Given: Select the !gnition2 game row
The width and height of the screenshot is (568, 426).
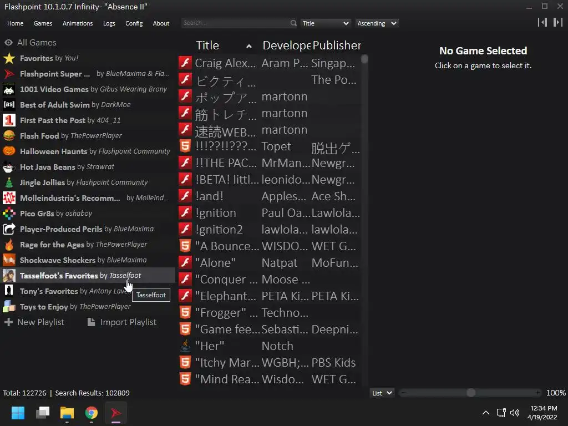Looking at the screenshot, I should tap(270, 229).
